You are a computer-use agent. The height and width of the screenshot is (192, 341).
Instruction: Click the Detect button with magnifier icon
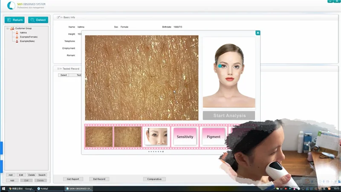click(38, 20)
